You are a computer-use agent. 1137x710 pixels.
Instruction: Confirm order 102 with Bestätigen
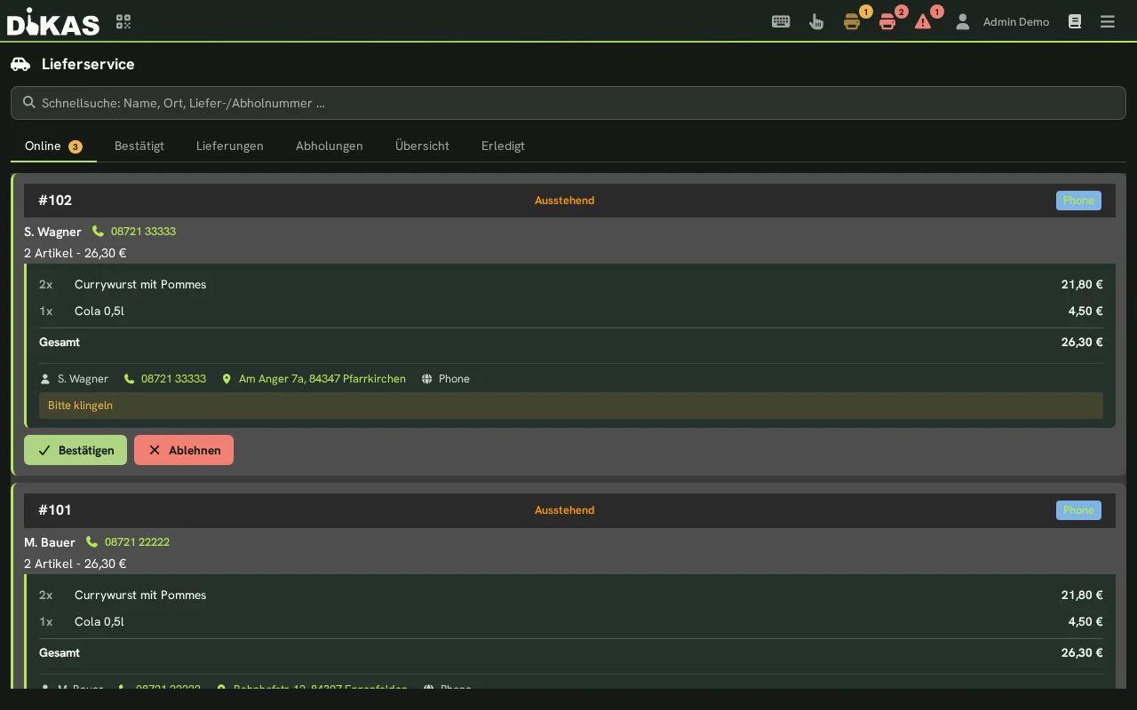pos(76,450)
